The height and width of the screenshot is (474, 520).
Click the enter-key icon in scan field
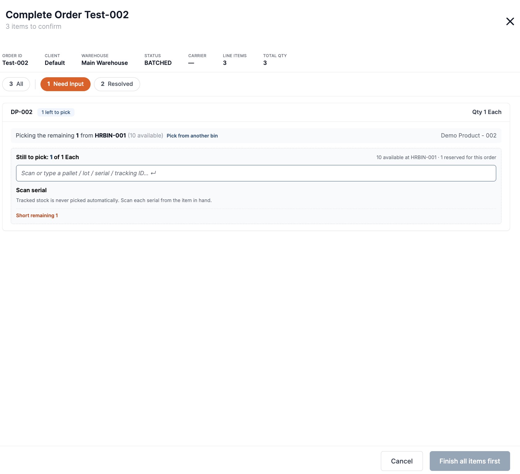click(x=153, y=173)
